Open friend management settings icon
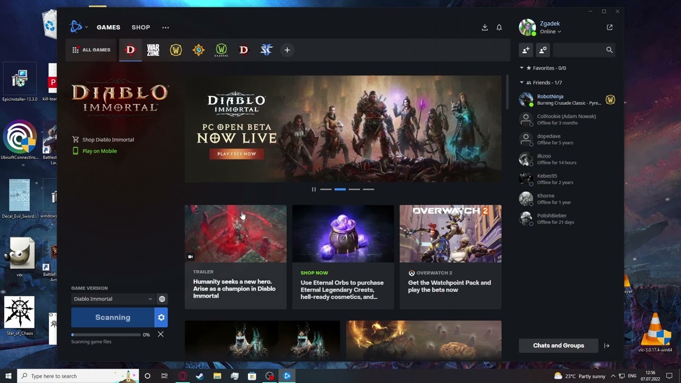Image resolution: width=681 pixels, height=383 pixels. click(543, 50)
